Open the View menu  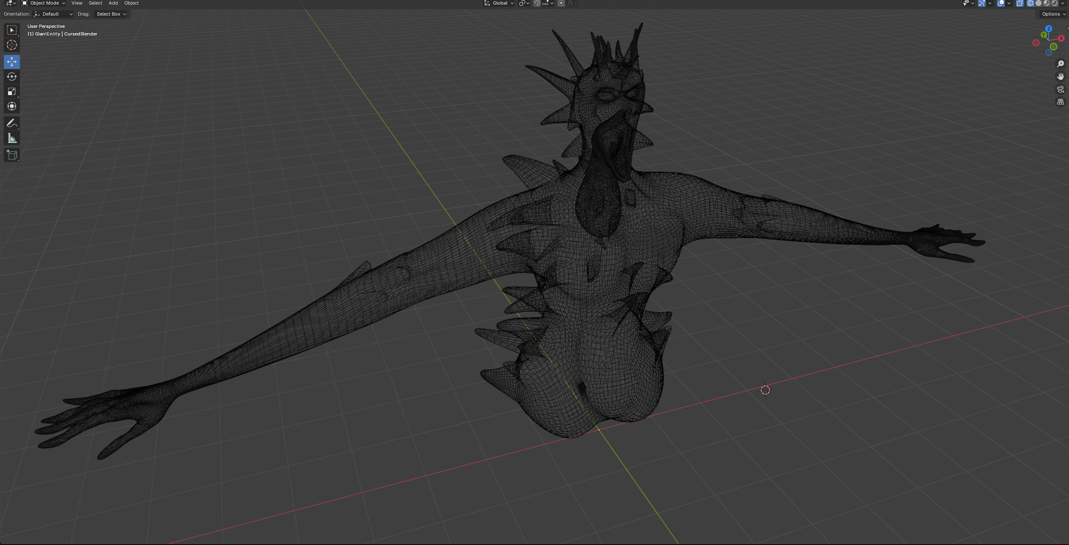[77, 3]
